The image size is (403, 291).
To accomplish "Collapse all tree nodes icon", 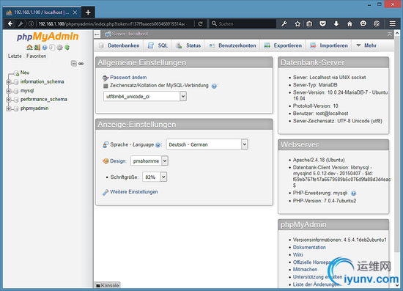I will tap(74, 64).
